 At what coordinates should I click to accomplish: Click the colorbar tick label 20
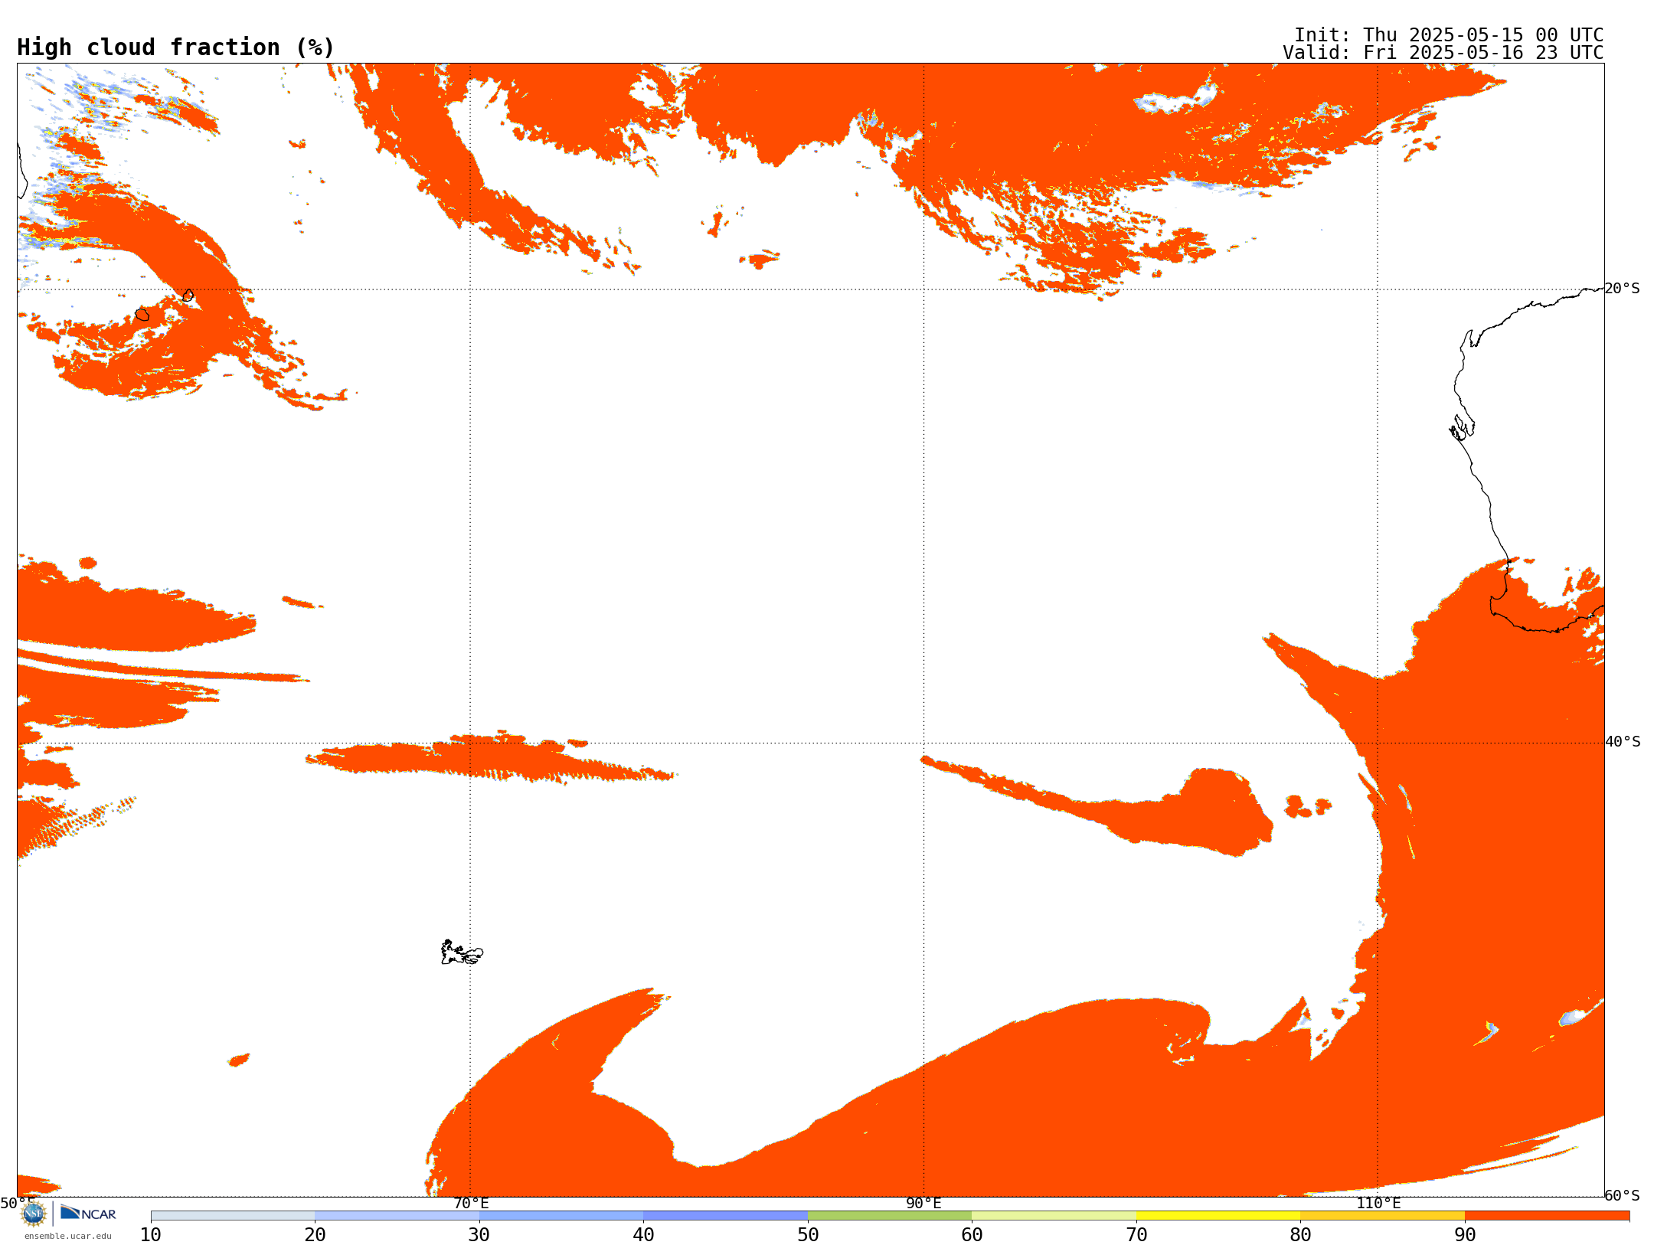click(x=315, y=1235)
